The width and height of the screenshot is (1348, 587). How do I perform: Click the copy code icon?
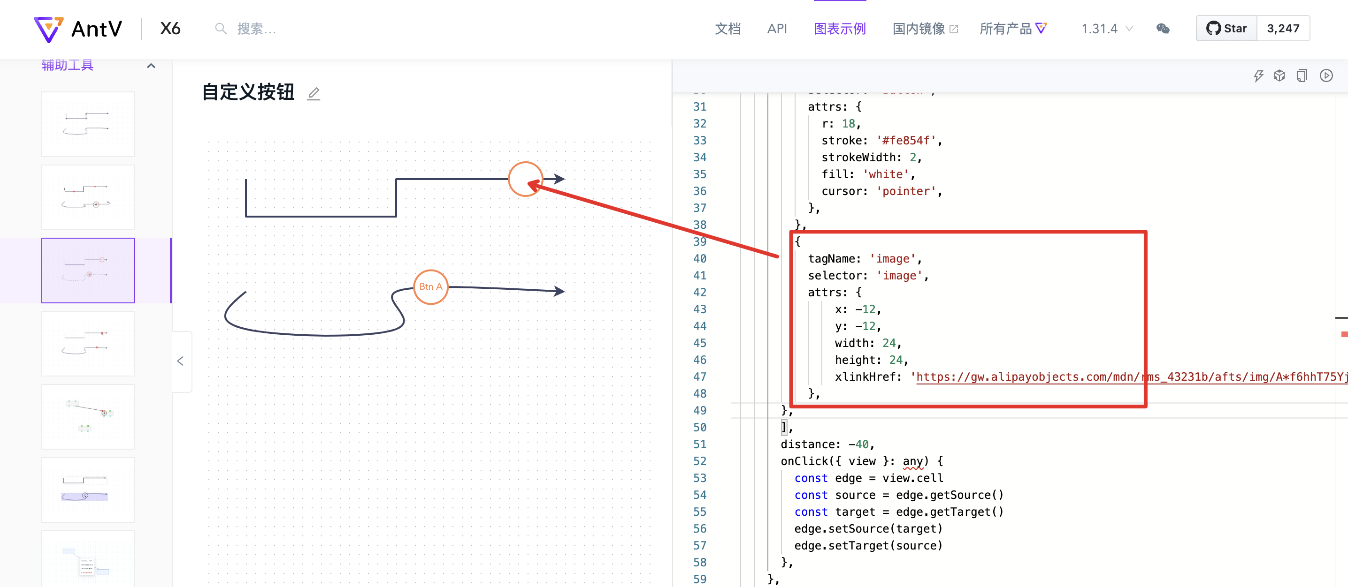tap(1302, 76)
